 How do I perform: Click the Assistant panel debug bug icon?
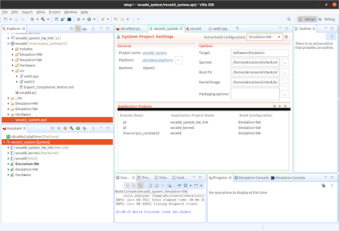tap(85, 128)
